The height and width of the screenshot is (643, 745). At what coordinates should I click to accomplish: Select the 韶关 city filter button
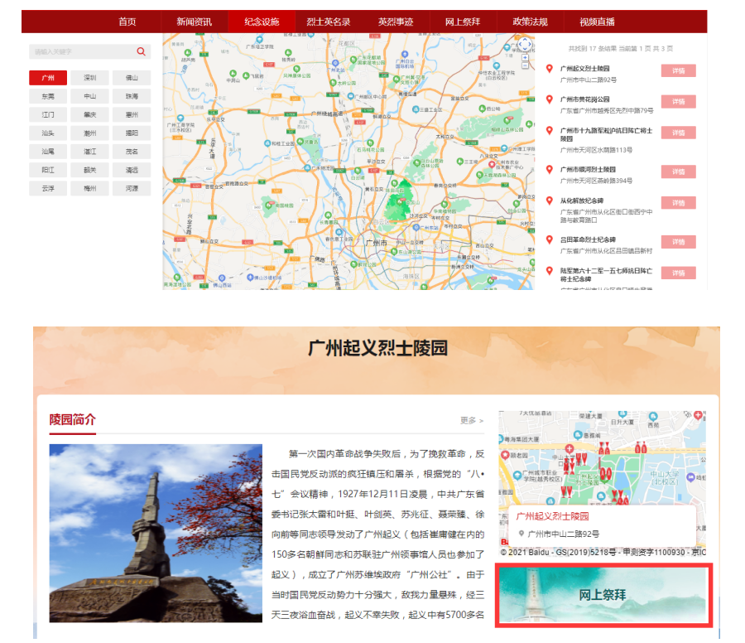coord(89,170)
